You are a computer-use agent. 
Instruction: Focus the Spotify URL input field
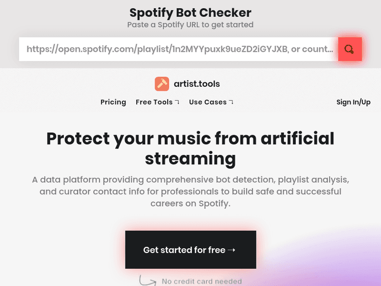(179, 49)
